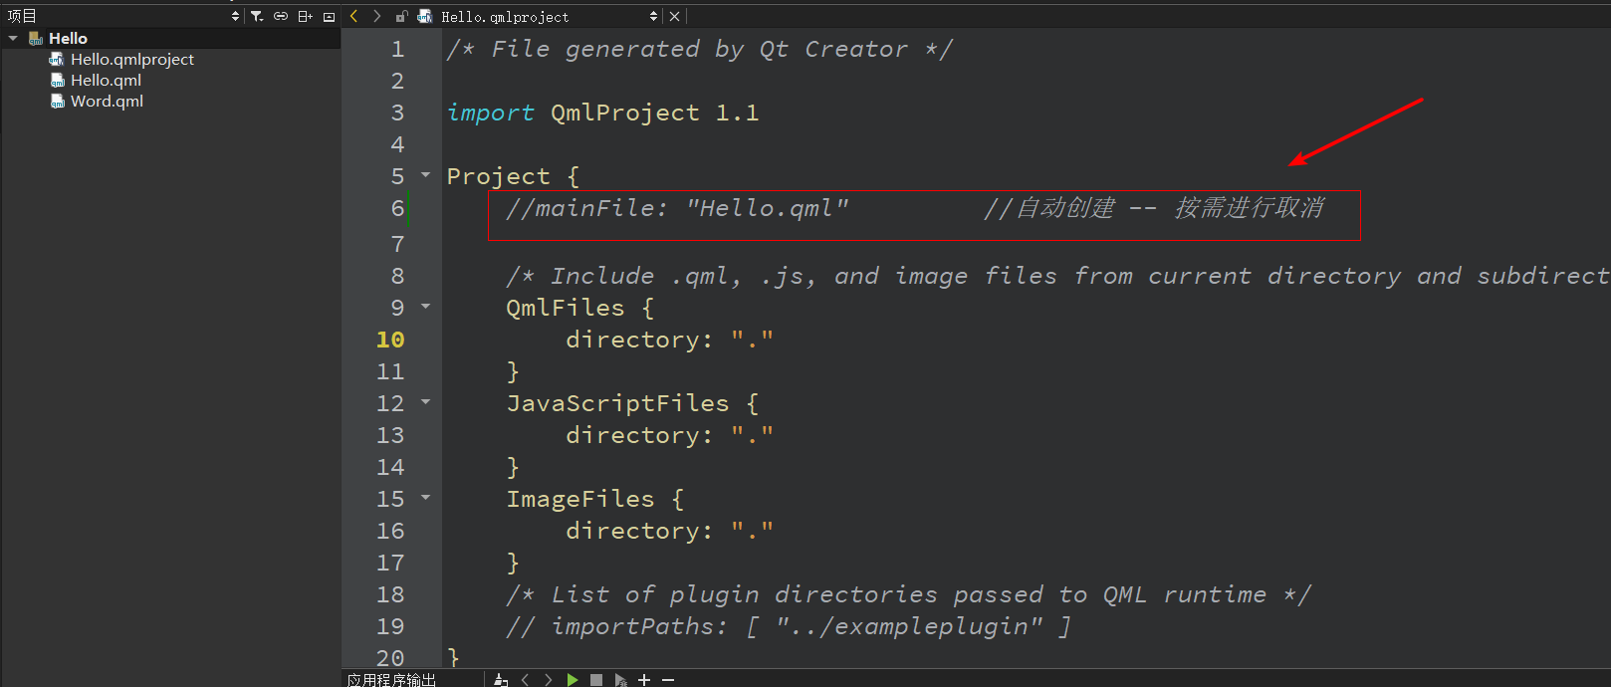Zoom in output with plus icon
This screenshot has width=1611, height=687.
point(644,680)
